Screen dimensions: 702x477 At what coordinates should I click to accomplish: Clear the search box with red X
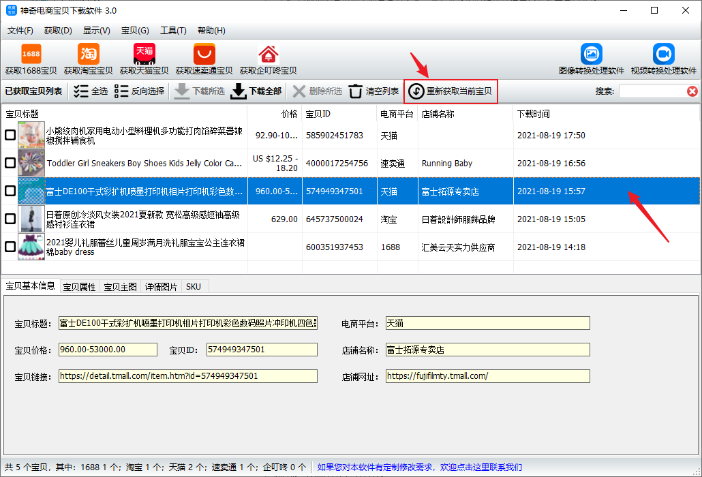pos(692,91)
